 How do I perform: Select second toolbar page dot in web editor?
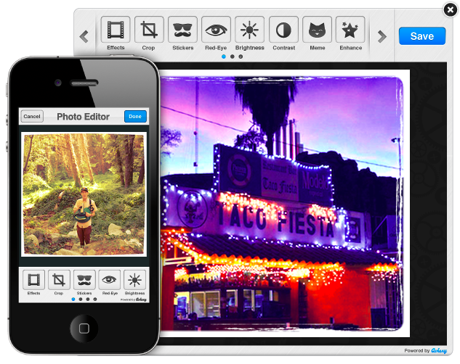(233, 57)
